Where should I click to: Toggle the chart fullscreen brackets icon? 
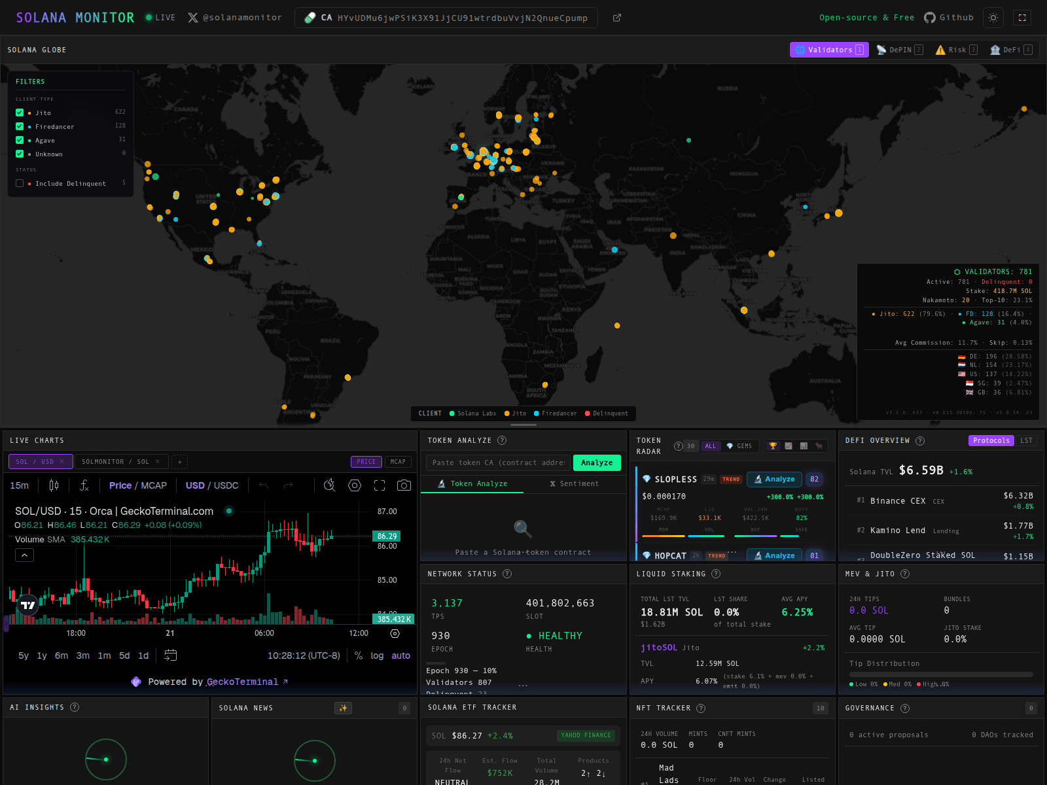tap(380, 485)
